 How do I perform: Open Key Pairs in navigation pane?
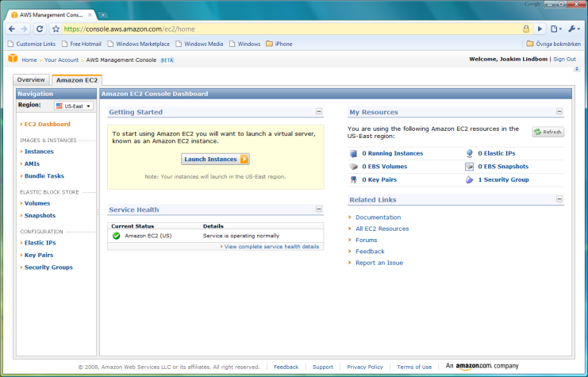39,255
